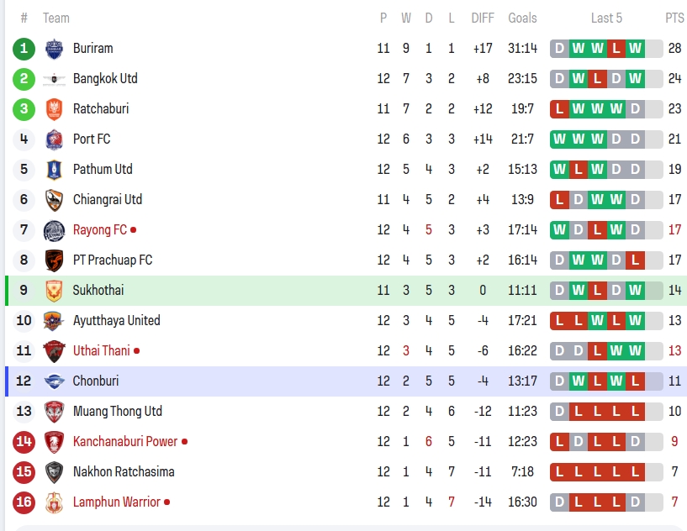Click the Sukhothai team crest
Image resolution: width=687 pixels, height=531 pixels.
[54, 291]
